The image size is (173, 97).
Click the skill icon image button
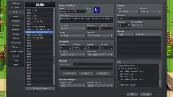(x=97, y=10)
